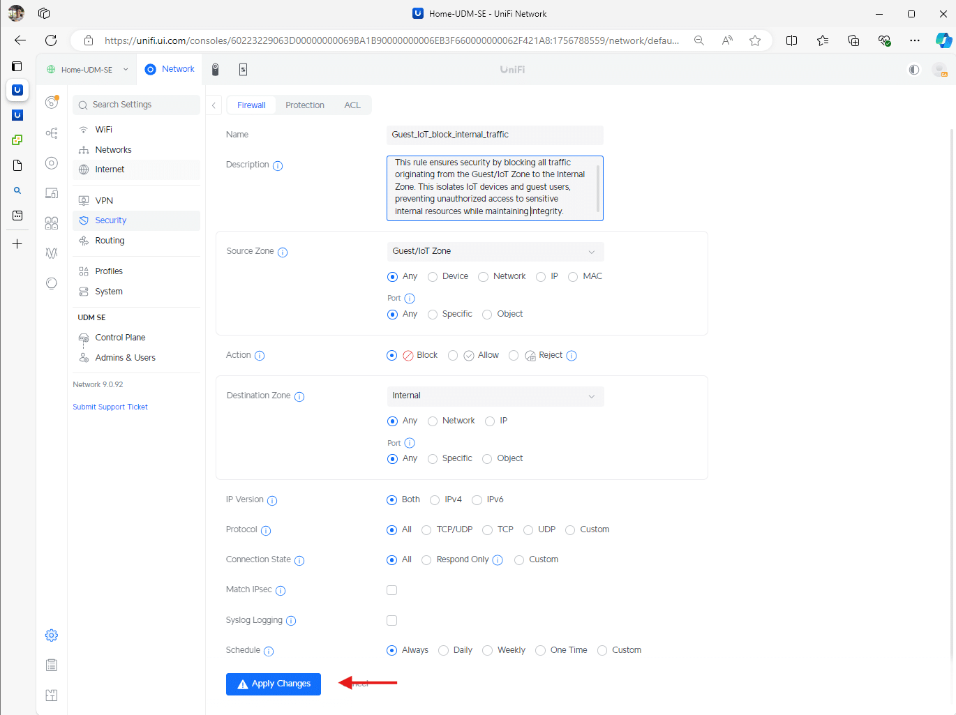Screen dimensions: 956x715
Task: Open the Network application tab
Action: tap(170, 69)
